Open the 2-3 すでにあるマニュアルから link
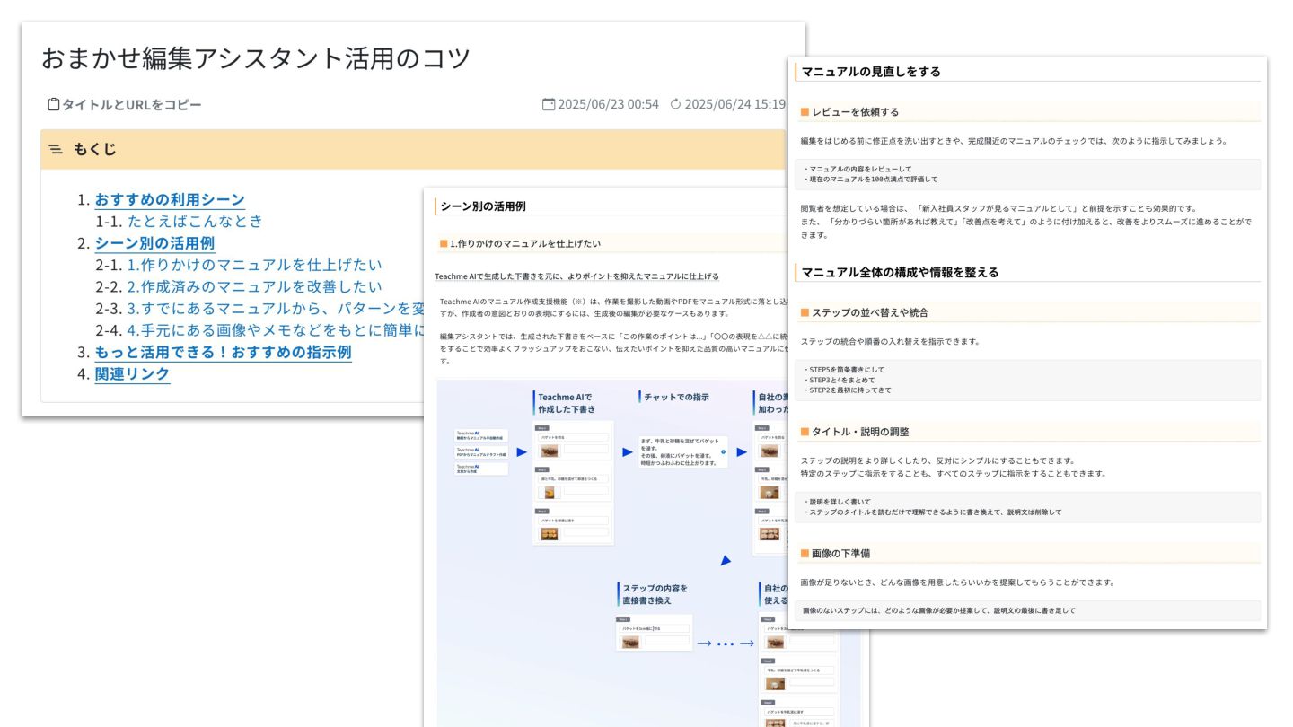 point(276,309)
